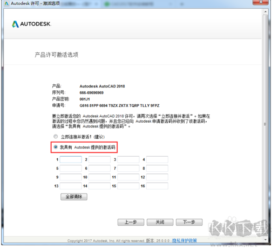Click the request code G616 81PP 6694 text
The height and width of the screenshot is (248, 272).
click(x=119, y=105)
